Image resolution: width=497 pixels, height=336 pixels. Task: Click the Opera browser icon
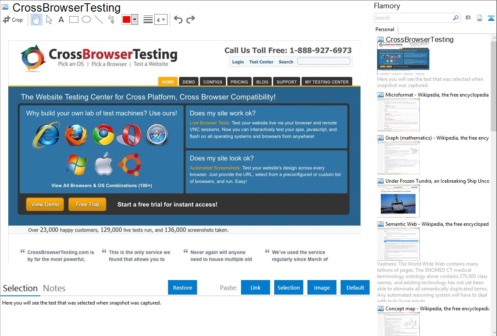129,135
